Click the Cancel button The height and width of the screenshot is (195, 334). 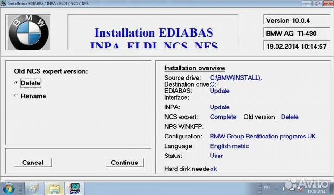point(33,163)
